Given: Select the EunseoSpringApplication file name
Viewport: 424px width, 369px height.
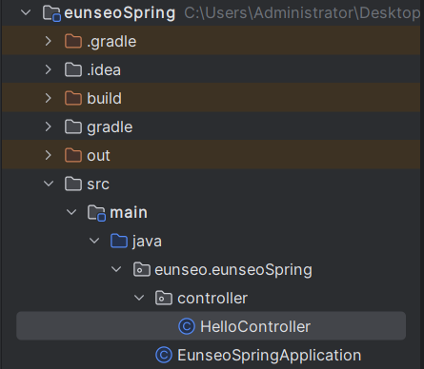Looking at the screenshot, I should tap(270, 355).
